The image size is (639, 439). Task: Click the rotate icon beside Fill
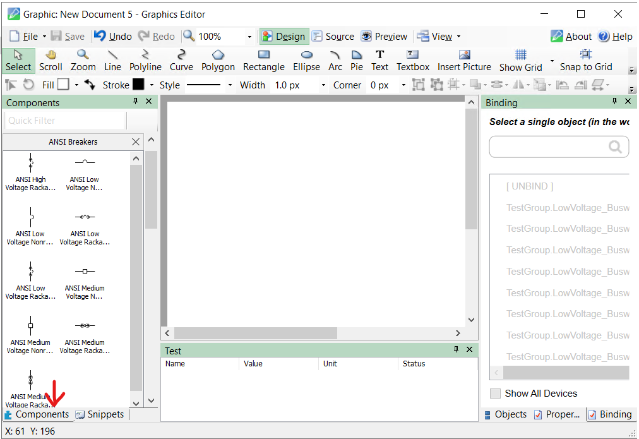coord(28,85)
